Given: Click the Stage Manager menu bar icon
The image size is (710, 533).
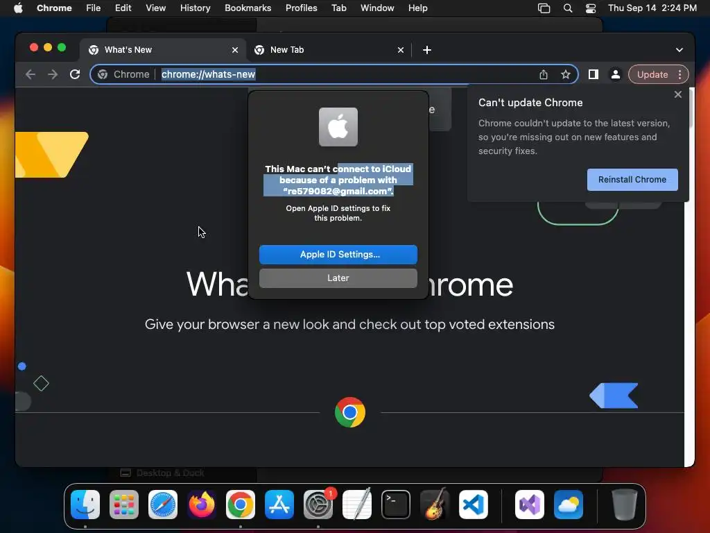Looking at the screenshot, I should coord(544,8).
